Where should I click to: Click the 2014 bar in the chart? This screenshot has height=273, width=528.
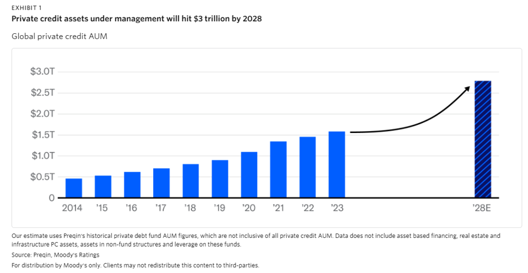74,188
